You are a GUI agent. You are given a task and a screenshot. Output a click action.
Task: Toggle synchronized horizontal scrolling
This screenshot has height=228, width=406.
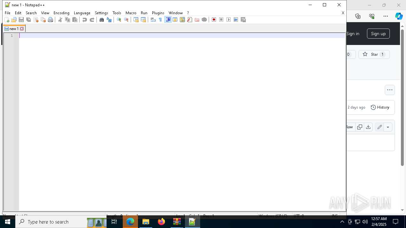pos(143,20)
